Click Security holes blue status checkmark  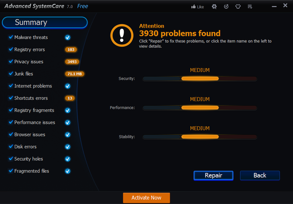(68, 159)
